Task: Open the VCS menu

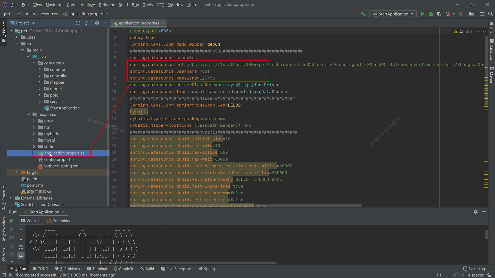Action: [161, 5]
